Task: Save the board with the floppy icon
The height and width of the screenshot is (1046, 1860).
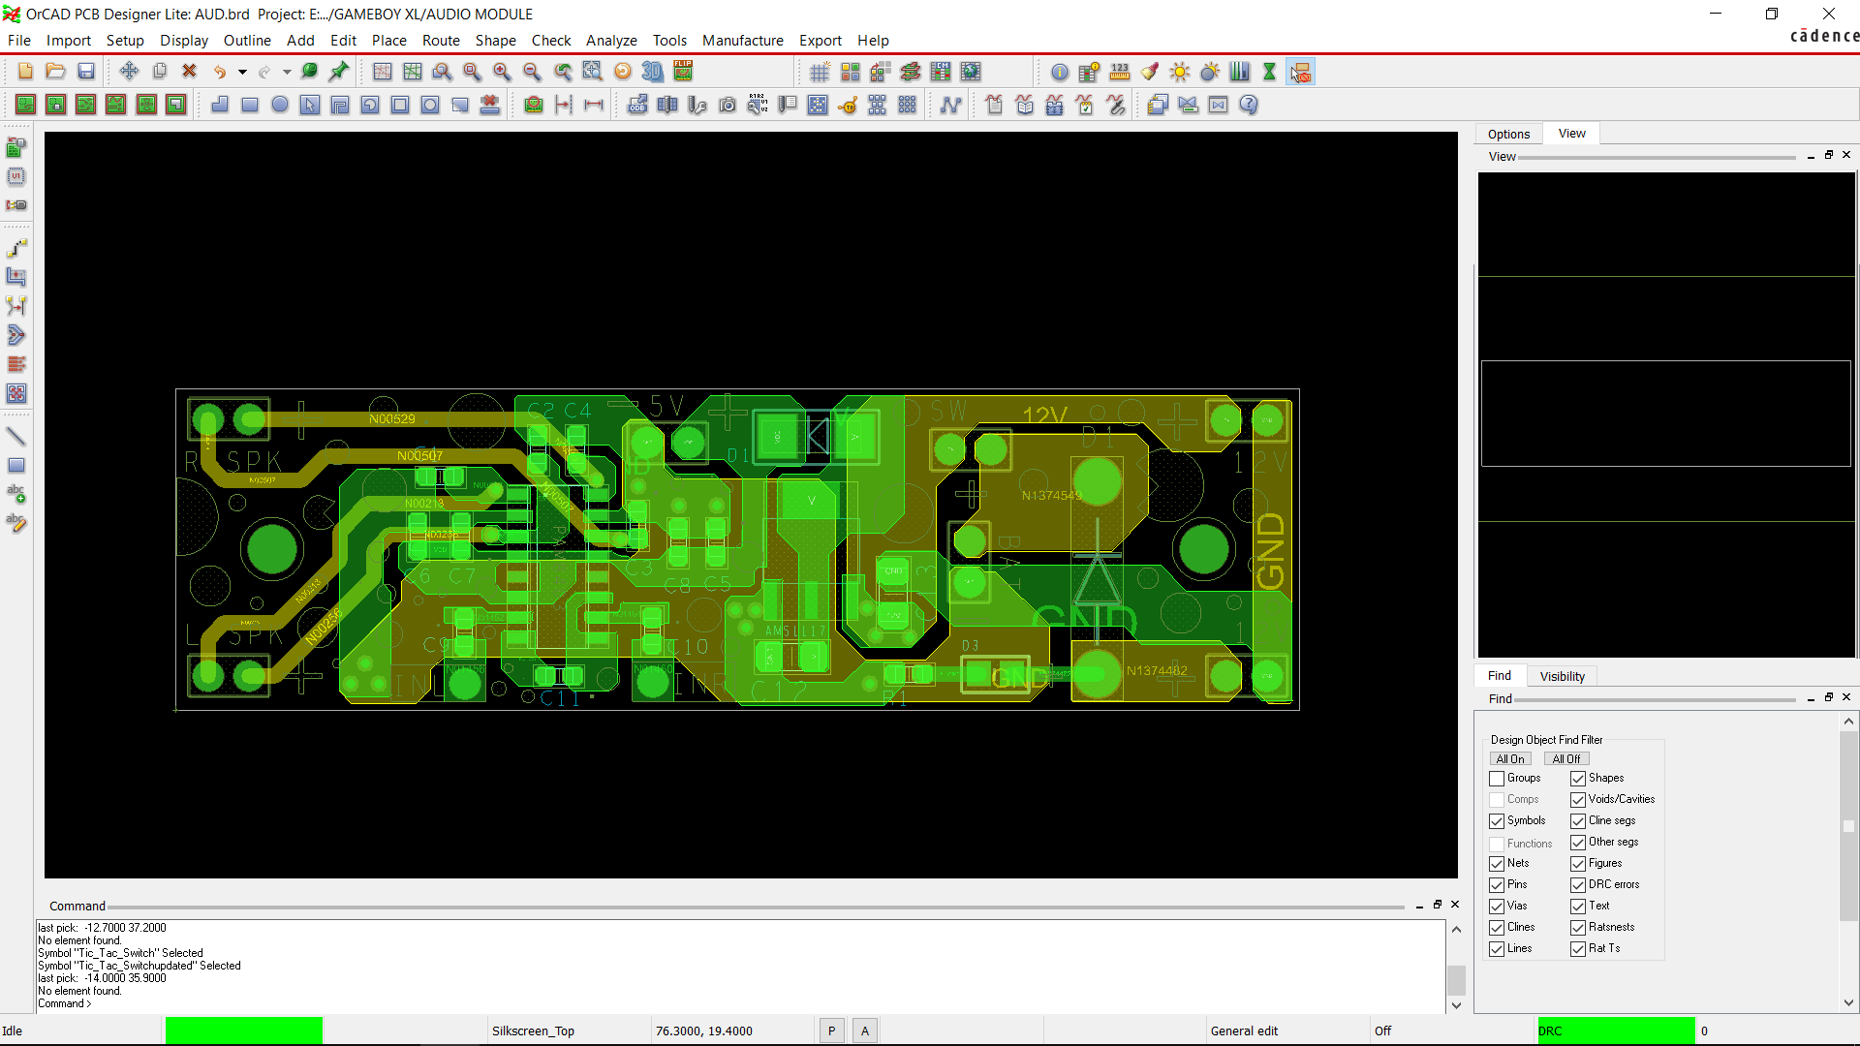Action: [86, 72]
